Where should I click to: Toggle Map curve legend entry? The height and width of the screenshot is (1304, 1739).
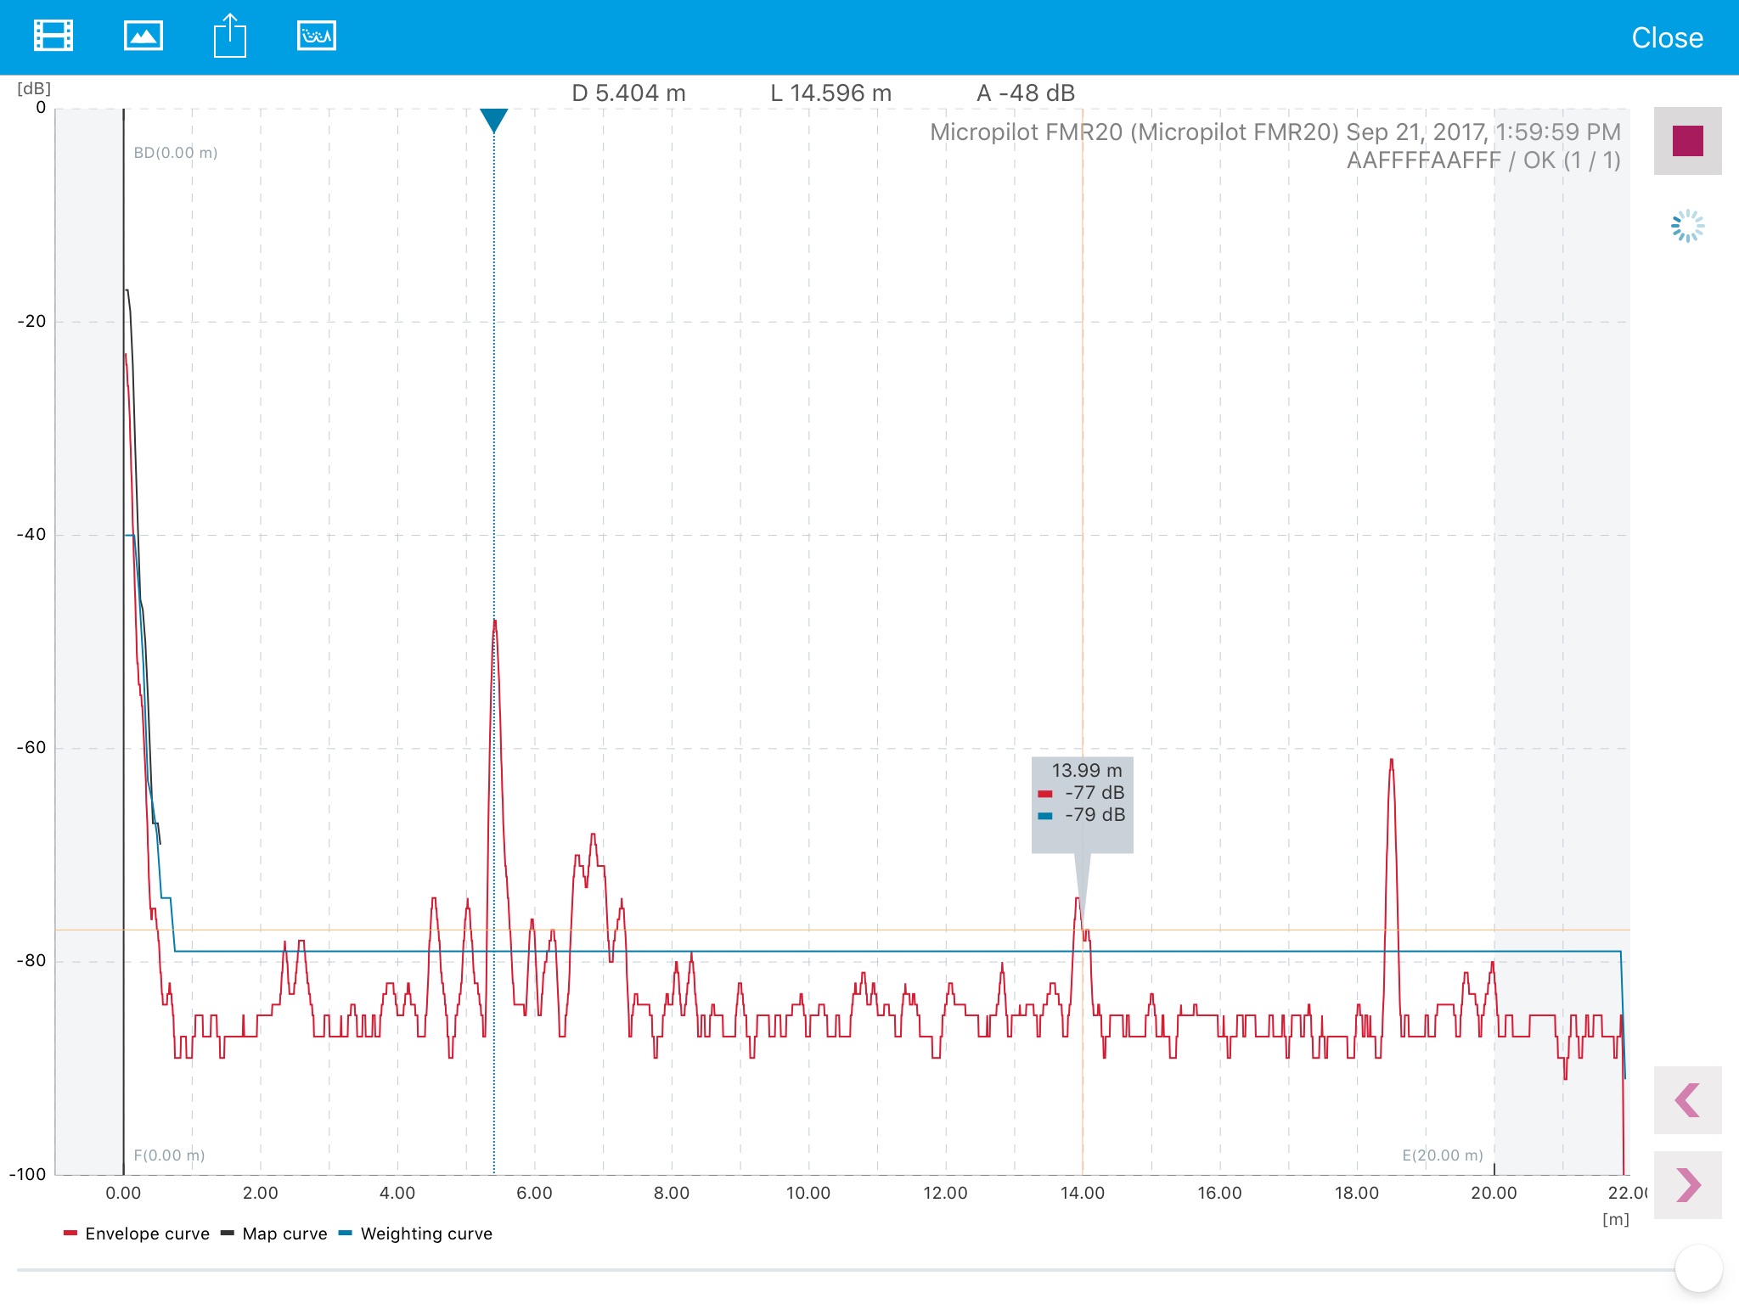pyautogui.click(x=274, y=1234)
